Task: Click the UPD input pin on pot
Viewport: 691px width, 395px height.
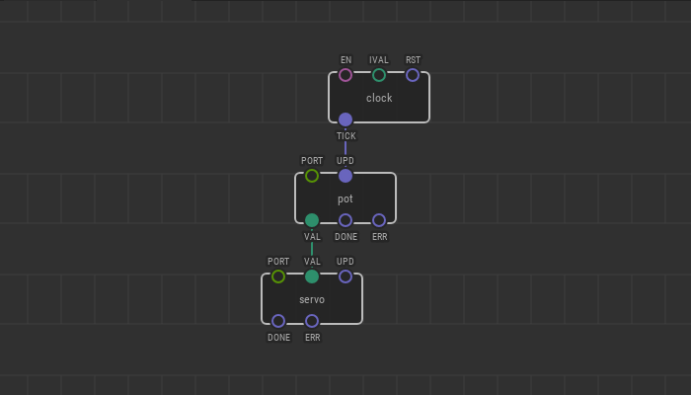Action: [345, 176]
